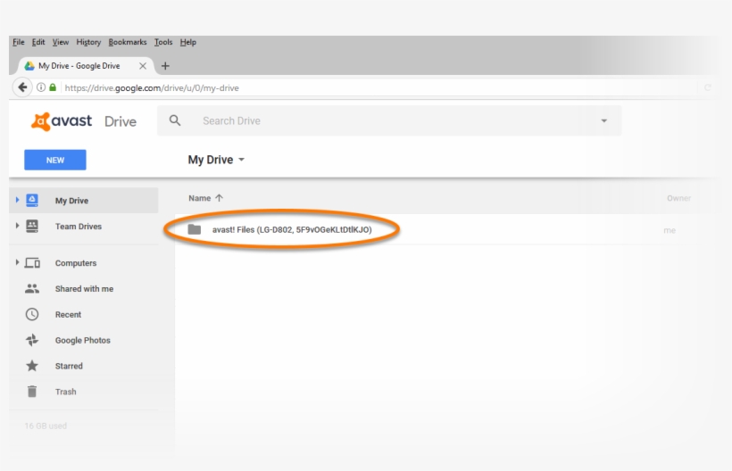The width and height of the screenshot is (732, 471).
Task: Click the magnifier search icon
Action: (x=175, y=120)
